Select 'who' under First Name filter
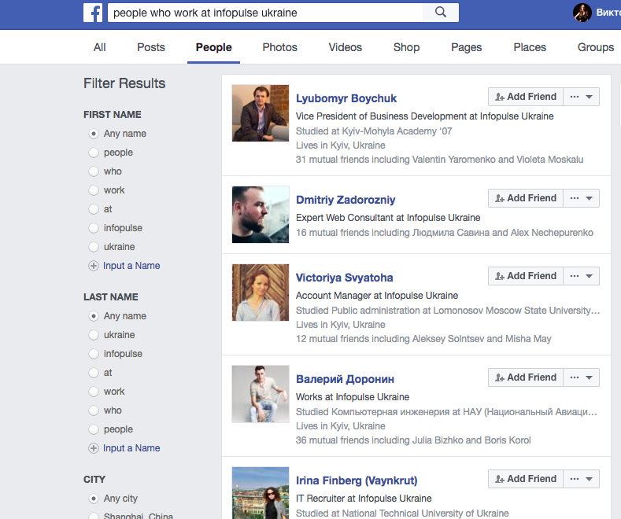621x519 pixels. coord(94,171)
